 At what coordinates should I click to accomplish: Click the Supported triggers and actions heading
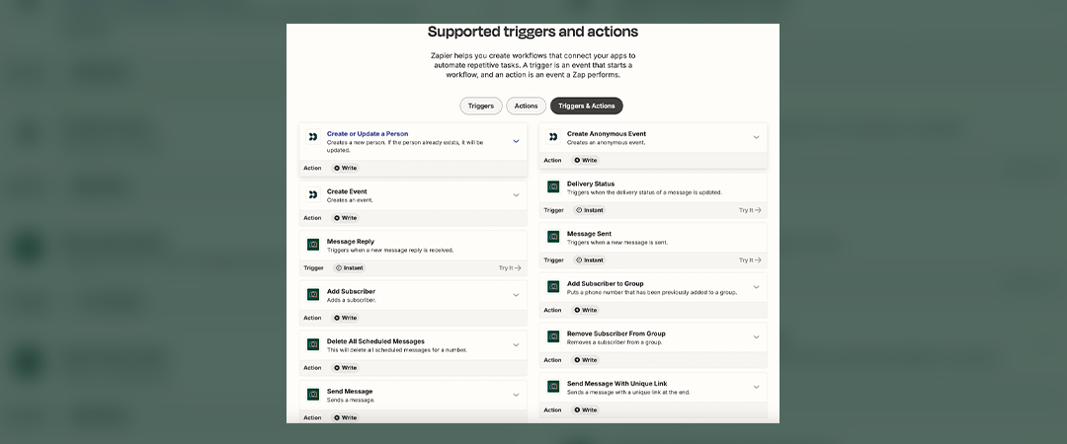533,32
